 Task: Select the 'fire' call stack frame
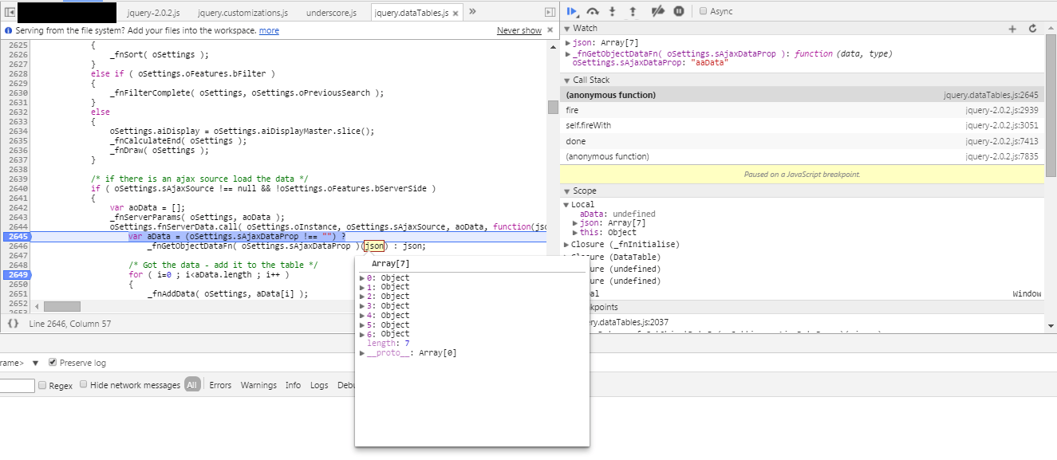[571, 109]
